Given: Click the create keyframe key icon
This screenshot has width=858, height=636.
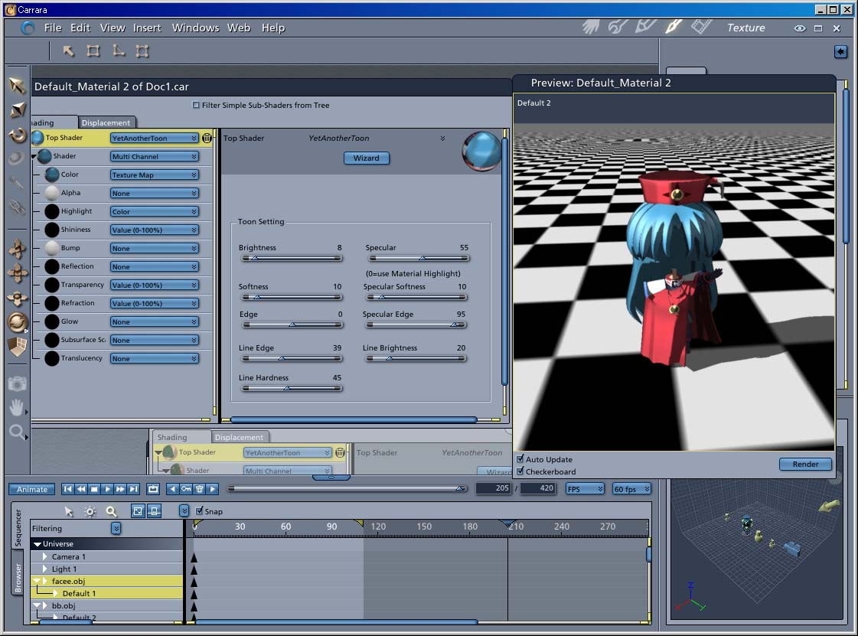Looking at the screenshot, I should point(186,489).
